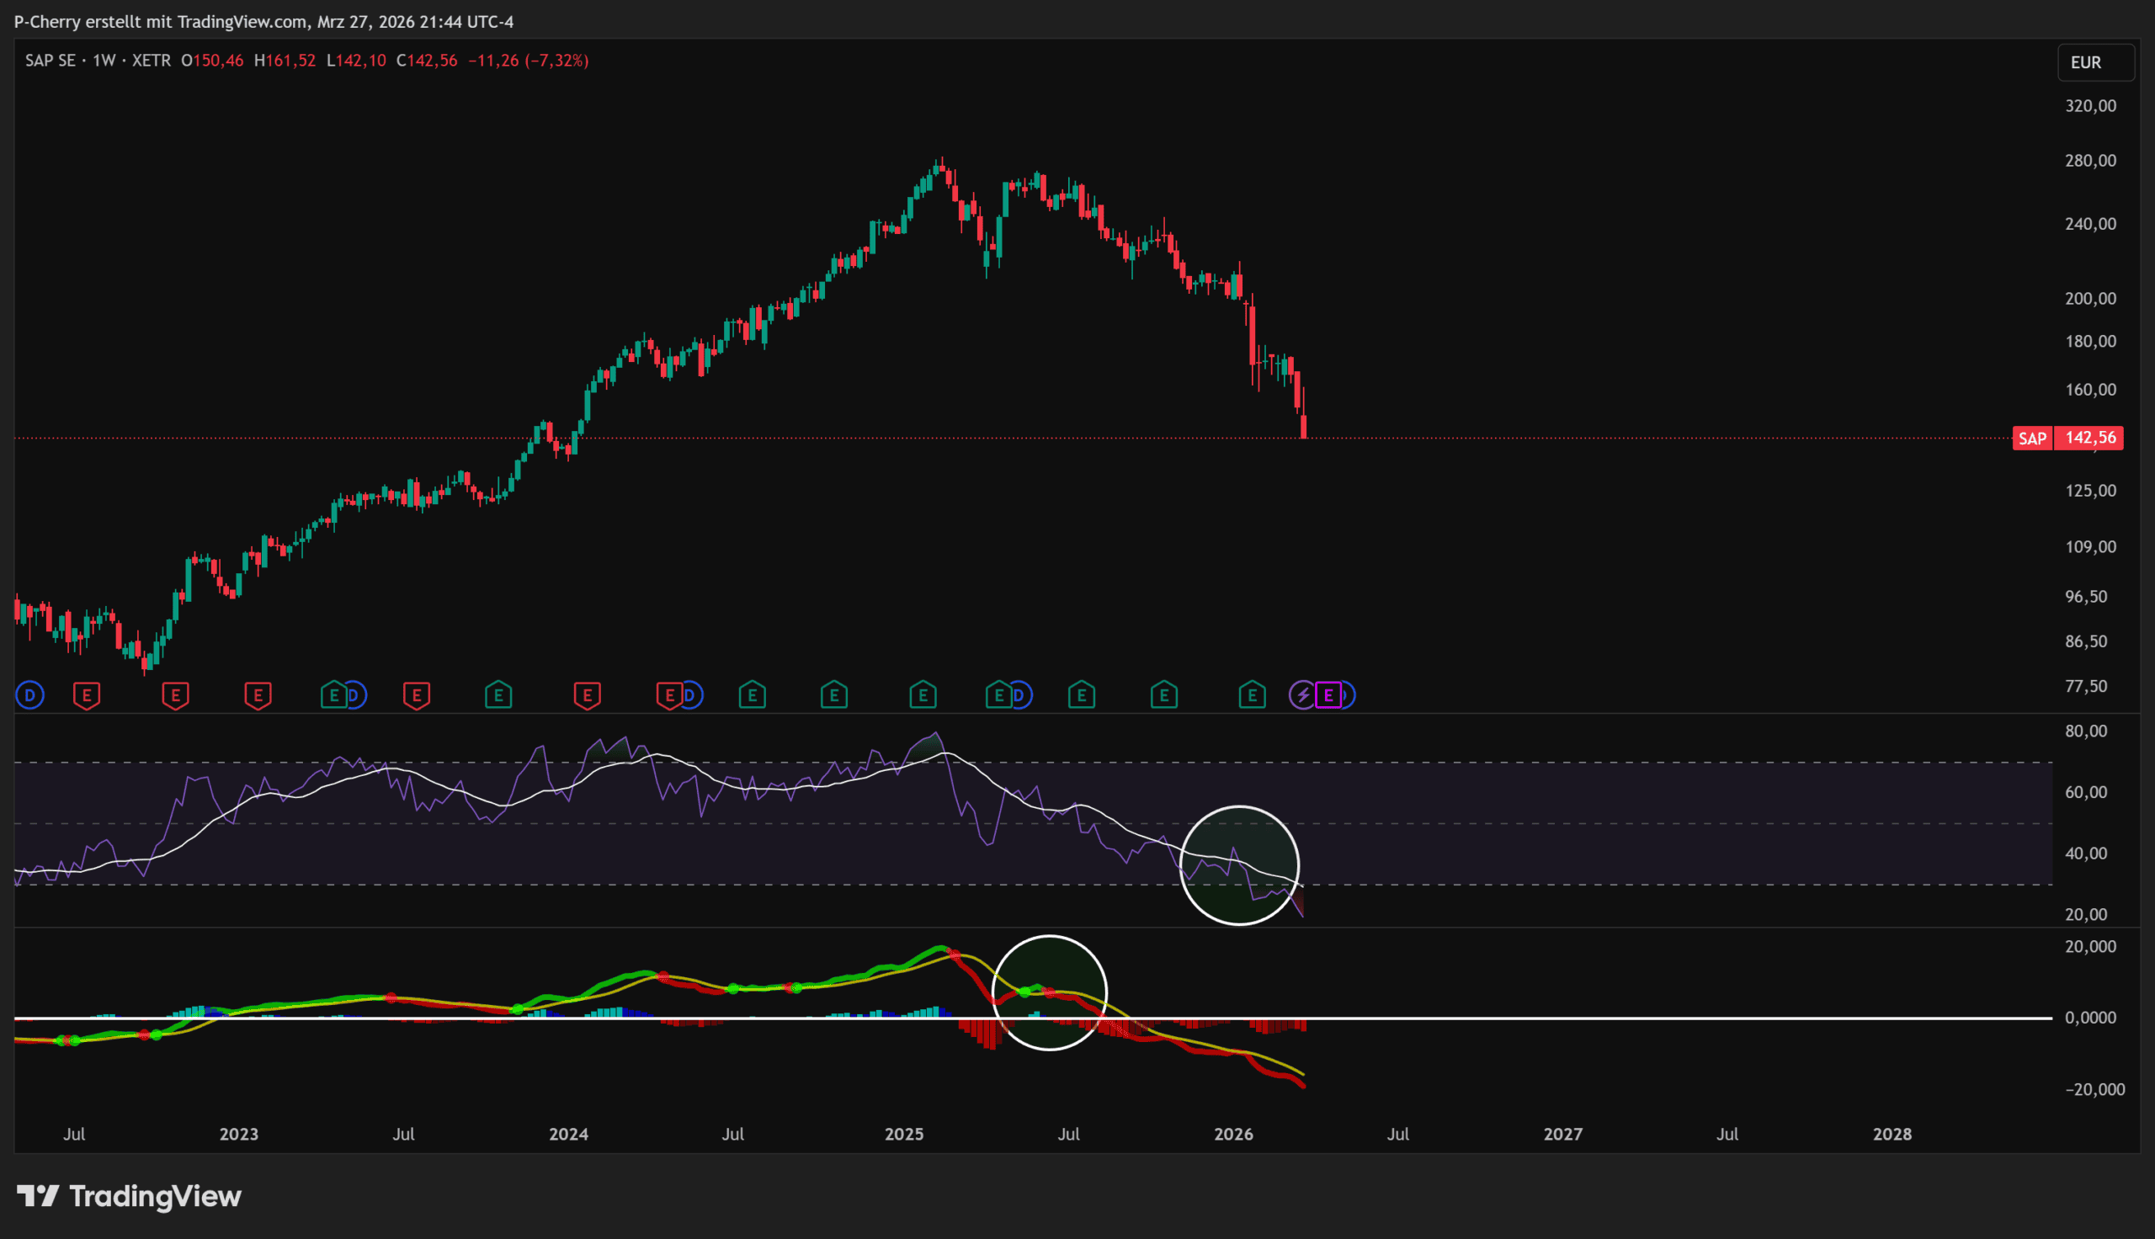Click the 1W interval label in the legend

[x=104, y=61]
